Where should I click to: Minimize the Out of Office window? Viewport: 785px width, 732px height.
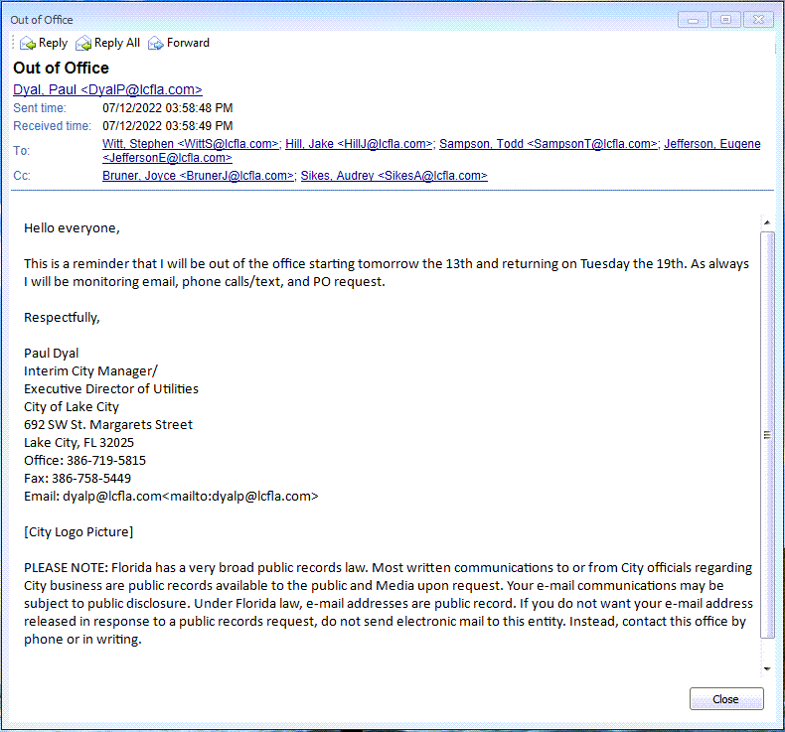[693, 20]
